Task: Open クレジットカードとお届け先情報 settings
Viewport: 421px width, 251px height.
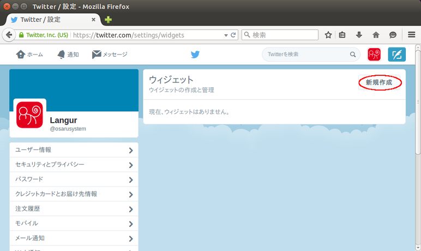Action: (74, 194)
